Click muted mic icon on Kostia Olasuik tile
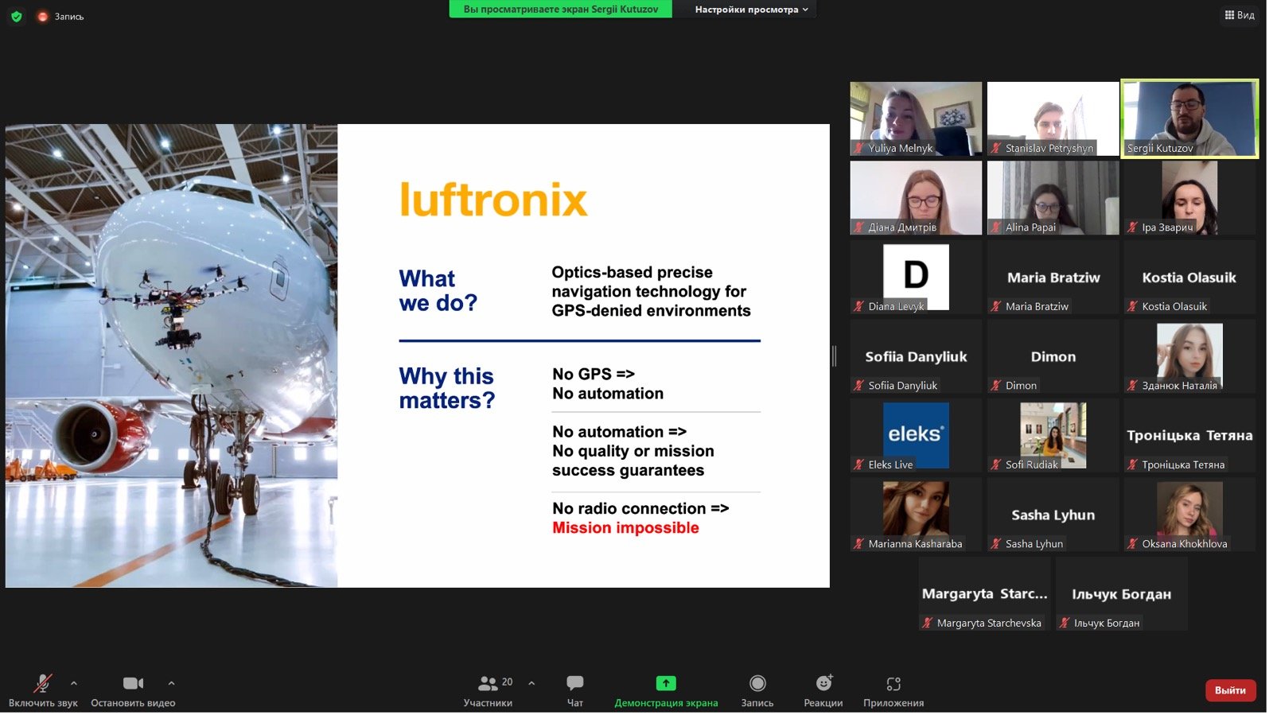 [1133, 306]
